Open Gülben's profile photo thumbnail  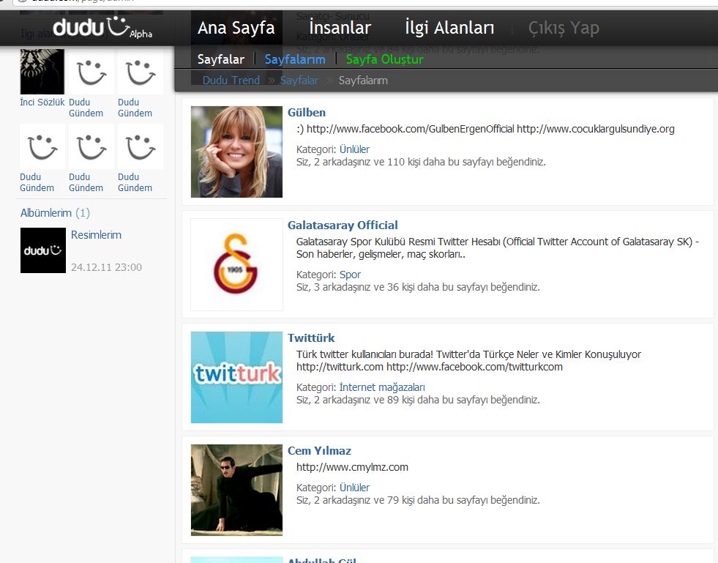pyautogui.click(x=236, y=152)
